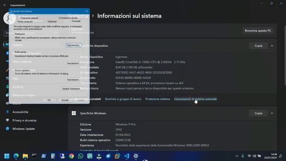Image resolution: width=286 pixels, height=161 pixels.
Task: Switch to the Nome computer tab
Action: [25, 21]
